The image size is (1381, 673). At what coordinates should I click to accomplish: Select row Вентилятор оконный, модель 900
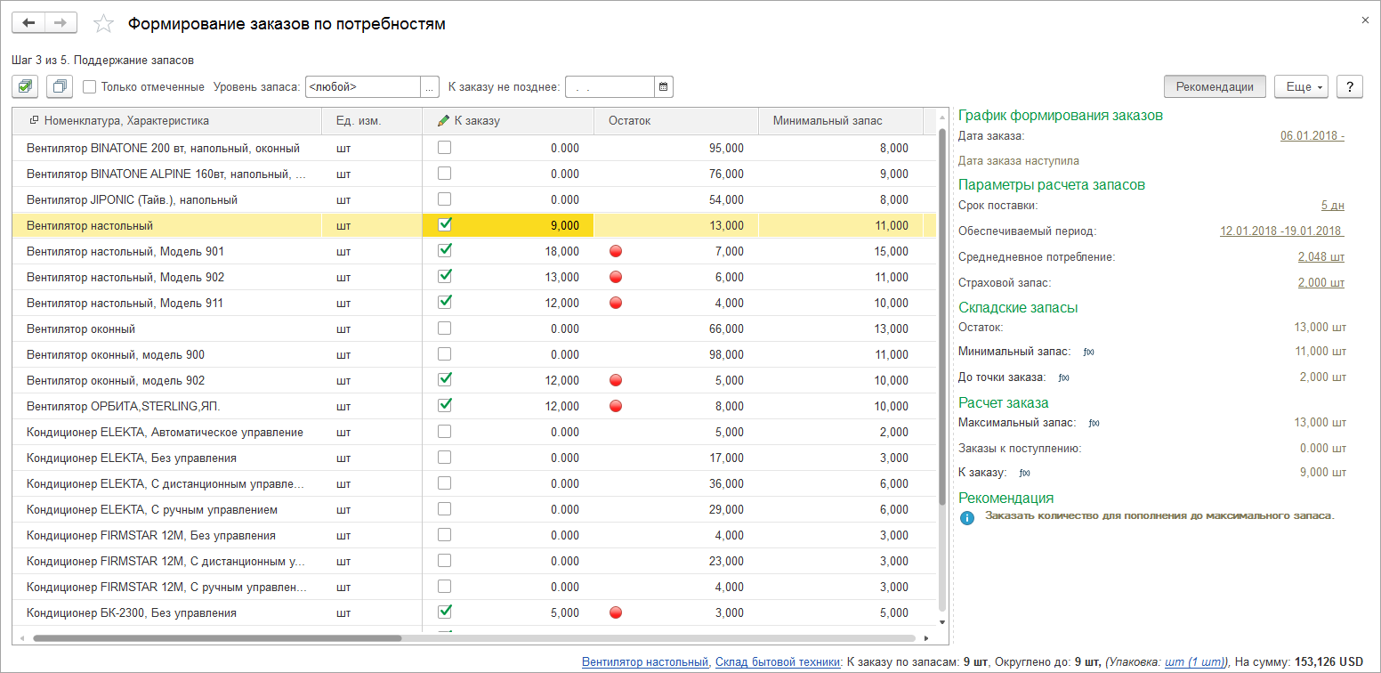pyautogui.click(x=474, y=354)
